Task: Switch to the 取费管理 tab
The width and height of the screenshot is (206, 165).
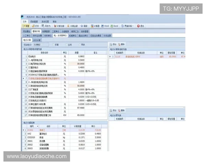Action: [46, 31]
